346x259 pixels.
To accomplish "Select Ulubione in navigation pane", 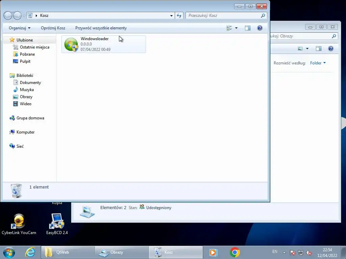I will coord(25,40).
